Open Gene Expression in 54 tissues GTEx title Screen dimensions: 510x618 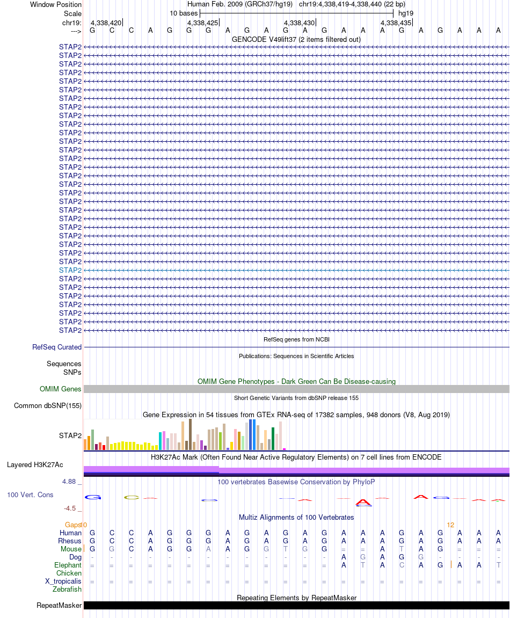pos(296,415)
